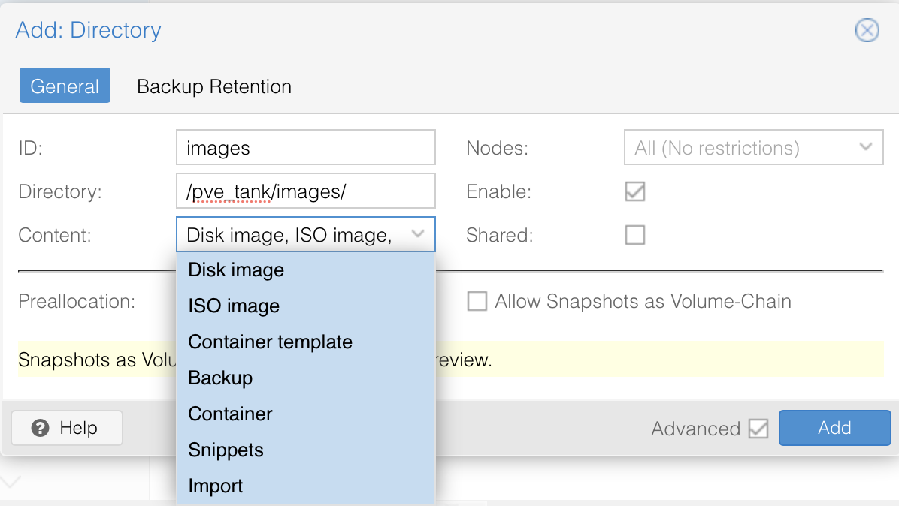Choose Backup content type

coord(306,378)
